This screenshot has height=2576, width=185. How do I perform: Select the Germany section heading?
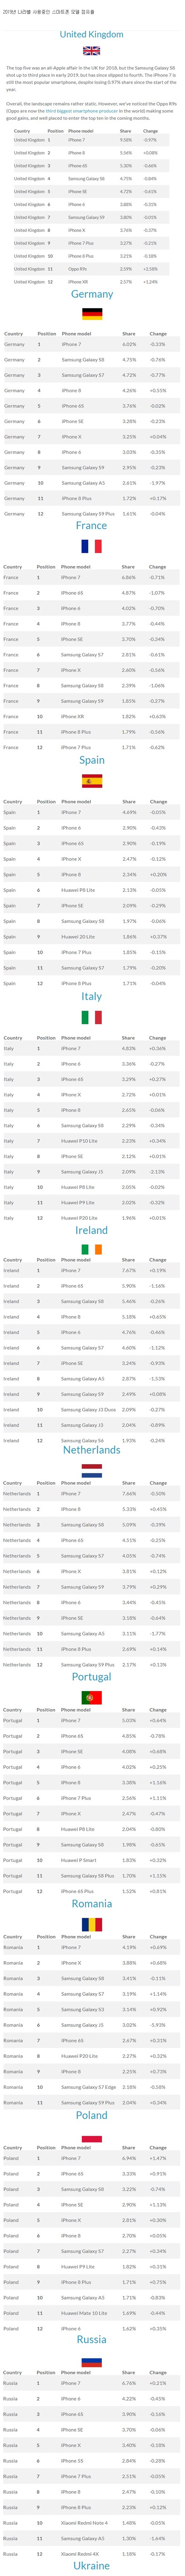tap(92, 294)
